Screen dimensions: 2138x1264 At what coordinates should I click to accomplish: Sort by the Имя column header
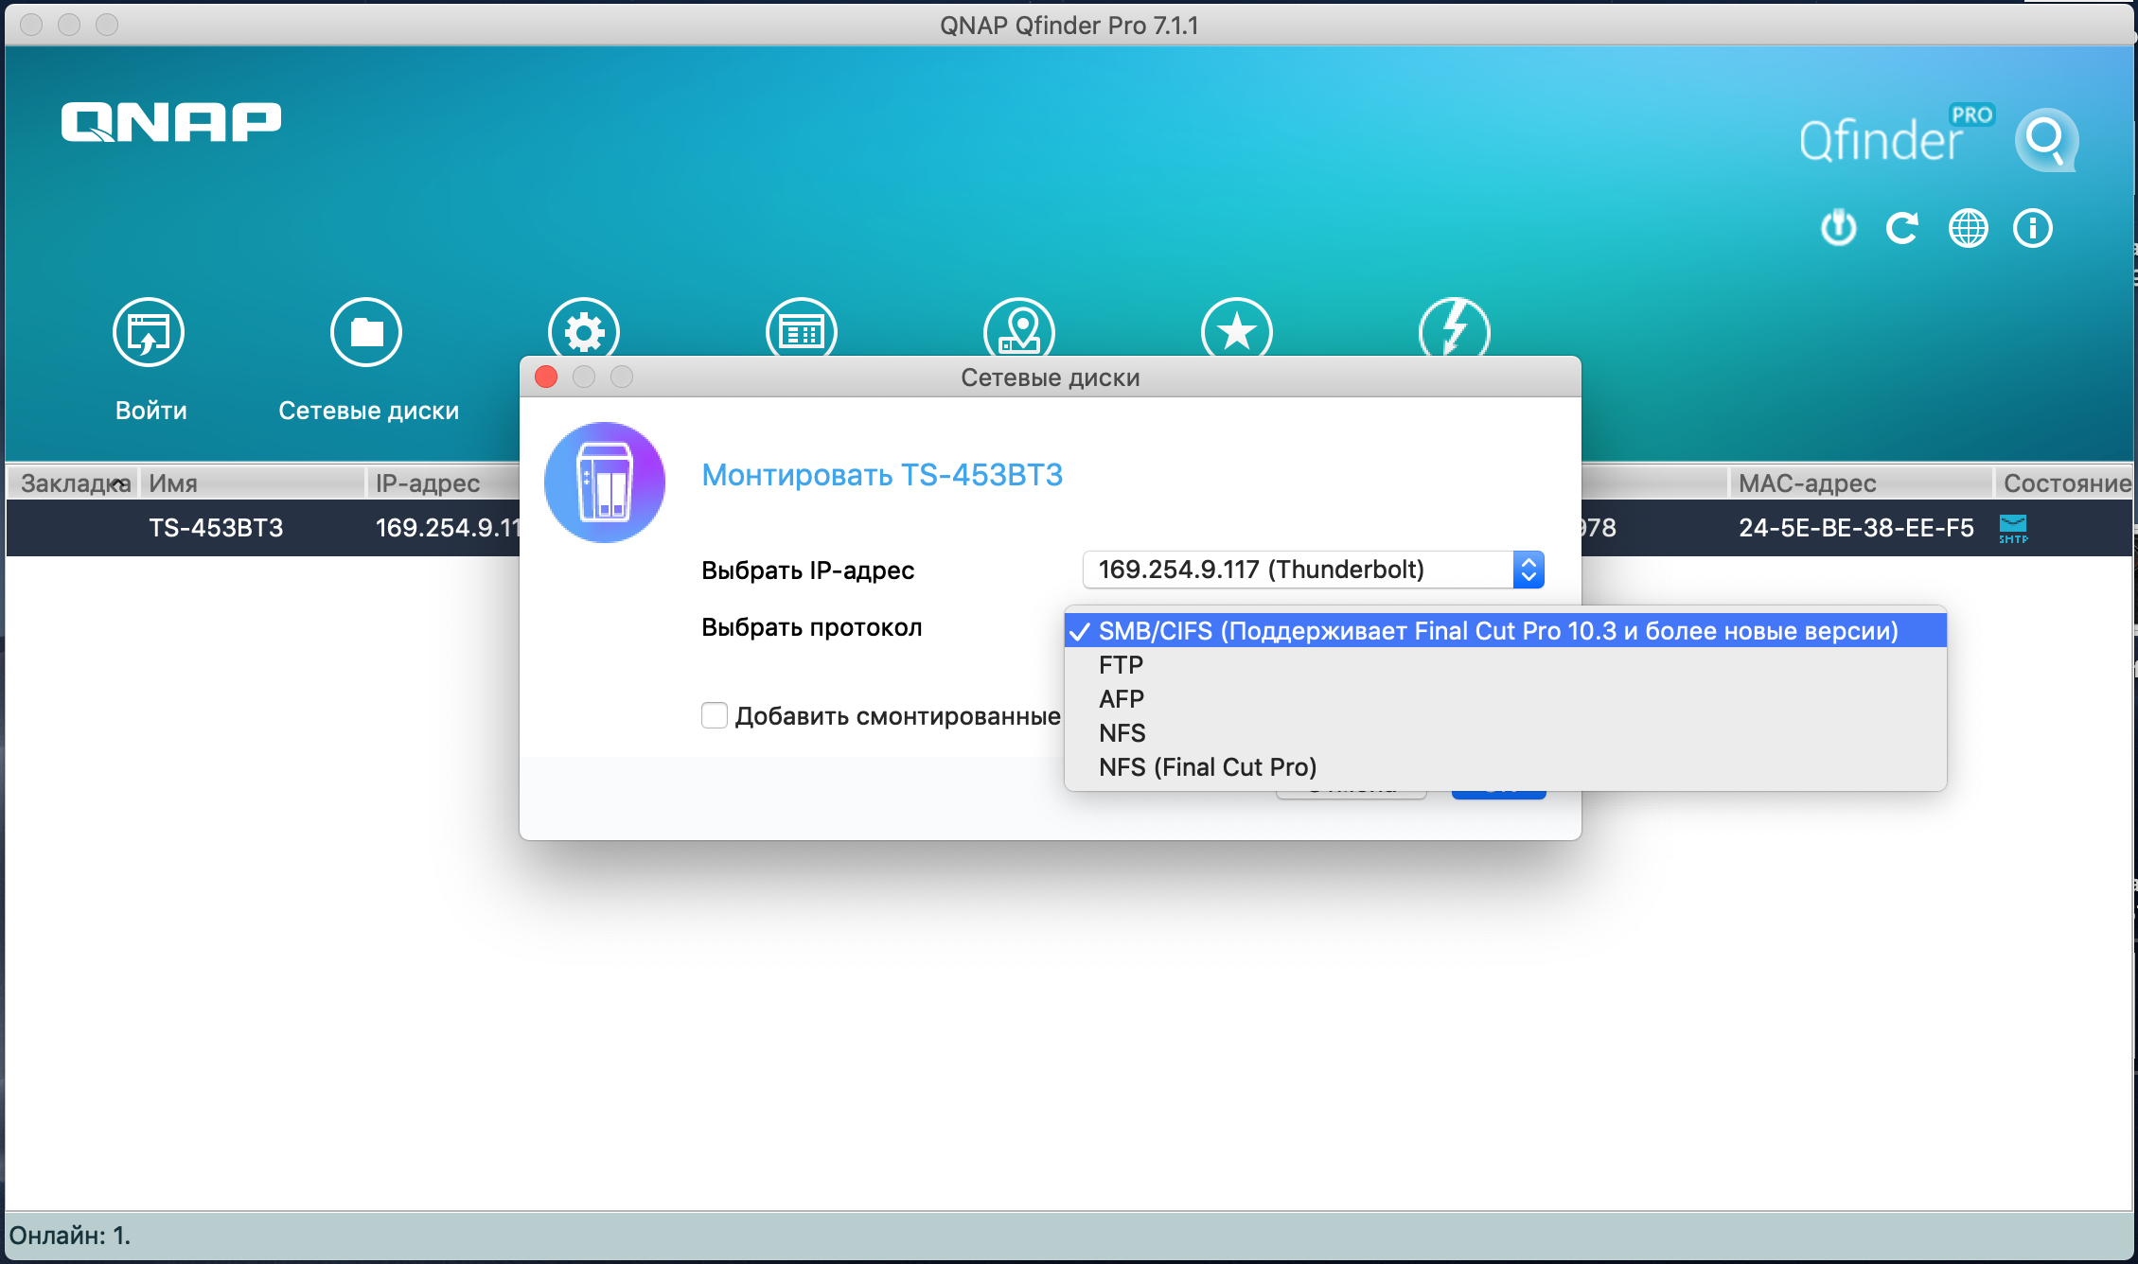tap(173, 483)
